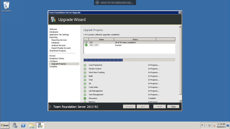The image size is (230, 129).
Task: Click the Version Control in-progress icon
Action: [x=85, y=69]
